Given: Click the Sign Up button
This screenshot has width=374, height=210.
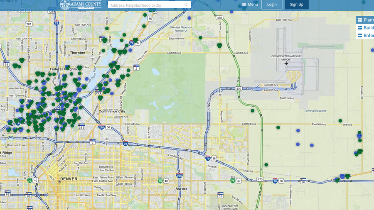Looking at the screenshot, I should coord(297,5).
